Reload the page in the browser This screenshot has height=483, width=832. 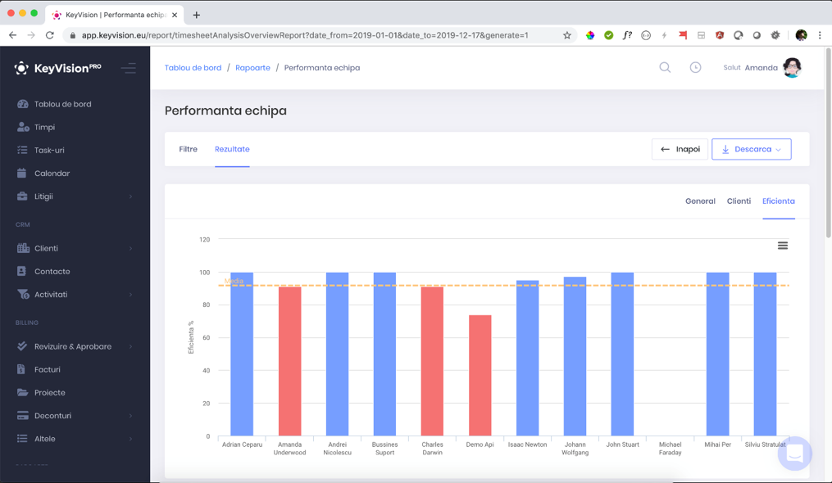tap(49, 35)
